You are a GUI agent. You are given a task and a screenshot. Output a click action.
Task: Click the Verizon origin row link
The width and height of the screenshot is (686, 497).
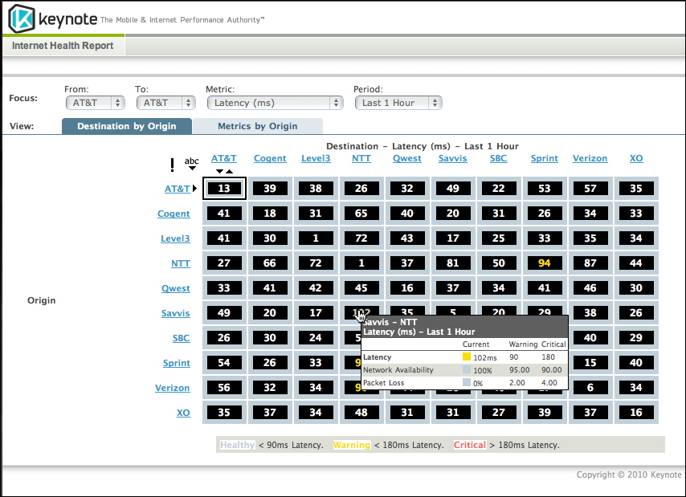[173, 388]
